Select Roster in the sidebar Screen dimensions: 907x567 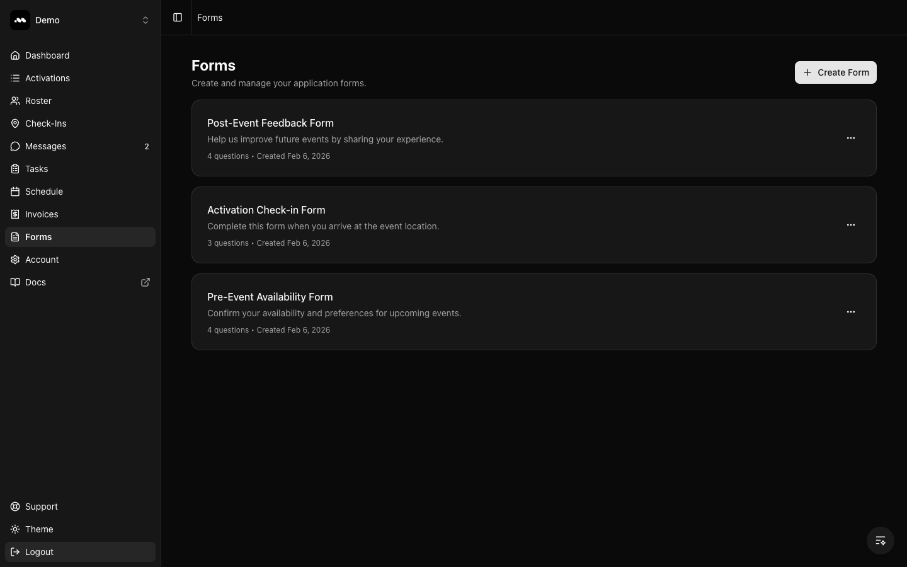pyautogui.click(x=38, y=101)
